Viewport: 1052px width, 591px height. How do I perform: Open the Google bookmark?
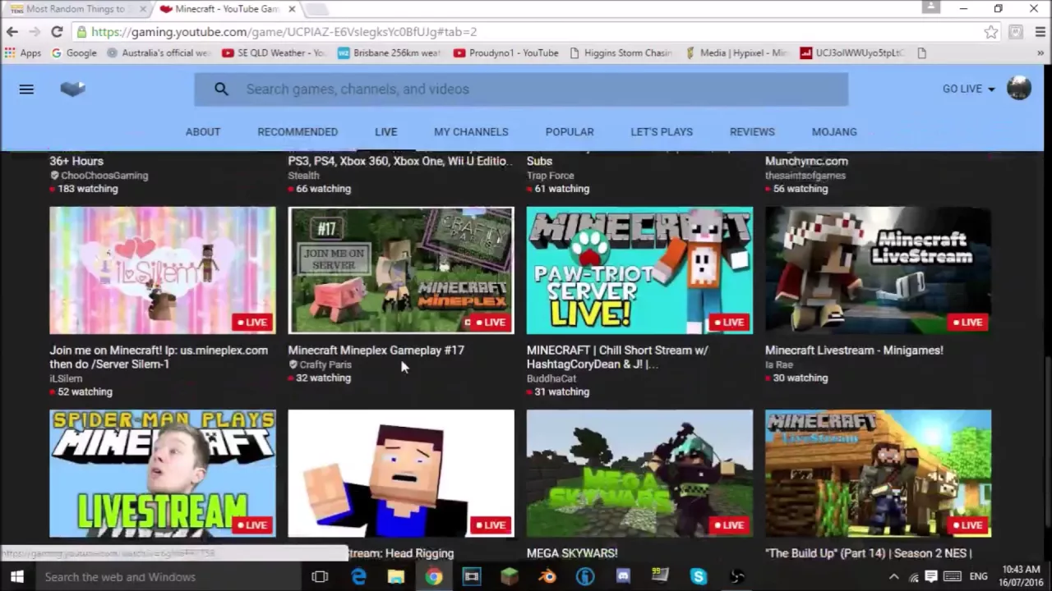74,53
